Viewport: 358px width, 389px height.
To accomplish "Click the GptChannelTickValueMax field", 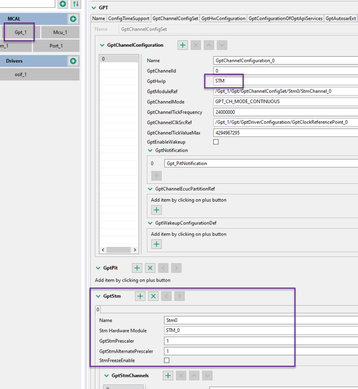I will point(285,133).
